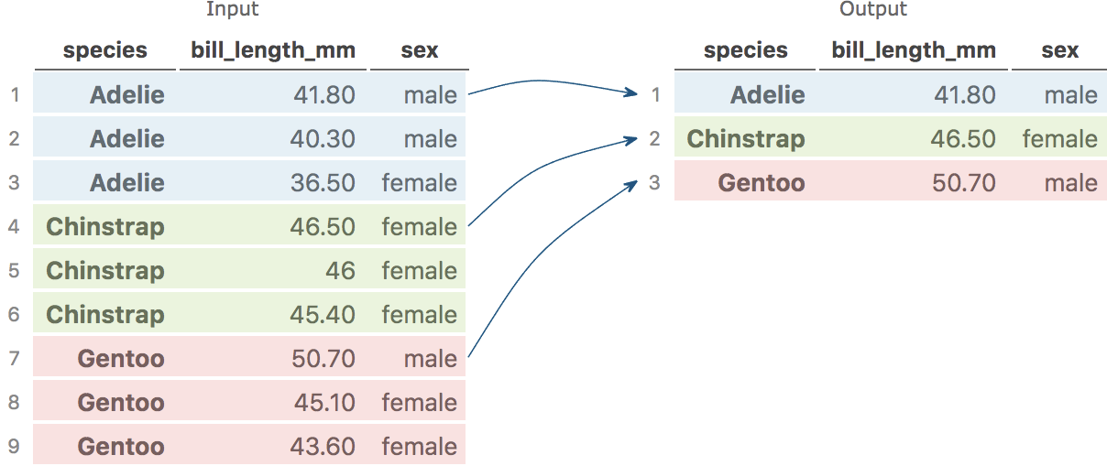Select the 45.10 bill length cell

coord(323,403)
